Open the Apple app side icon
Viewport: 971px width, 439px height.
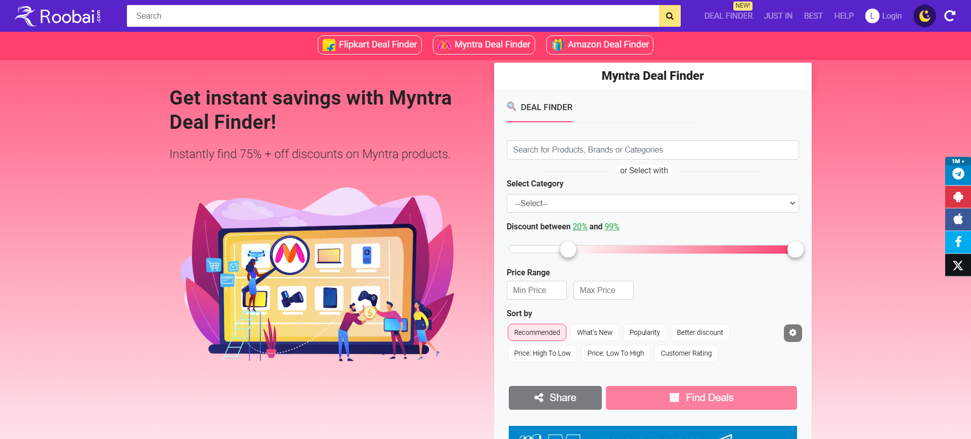958,219
